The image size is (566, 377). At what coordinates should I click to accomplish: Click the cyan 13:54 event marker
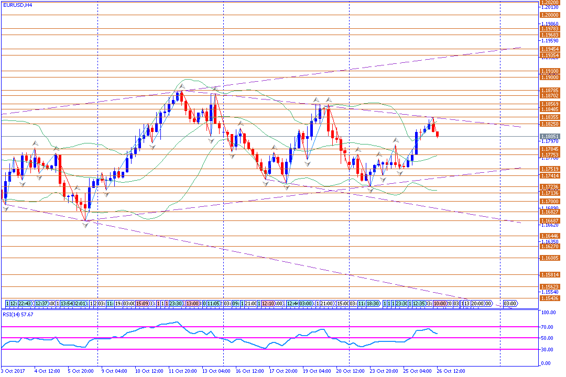67,303
